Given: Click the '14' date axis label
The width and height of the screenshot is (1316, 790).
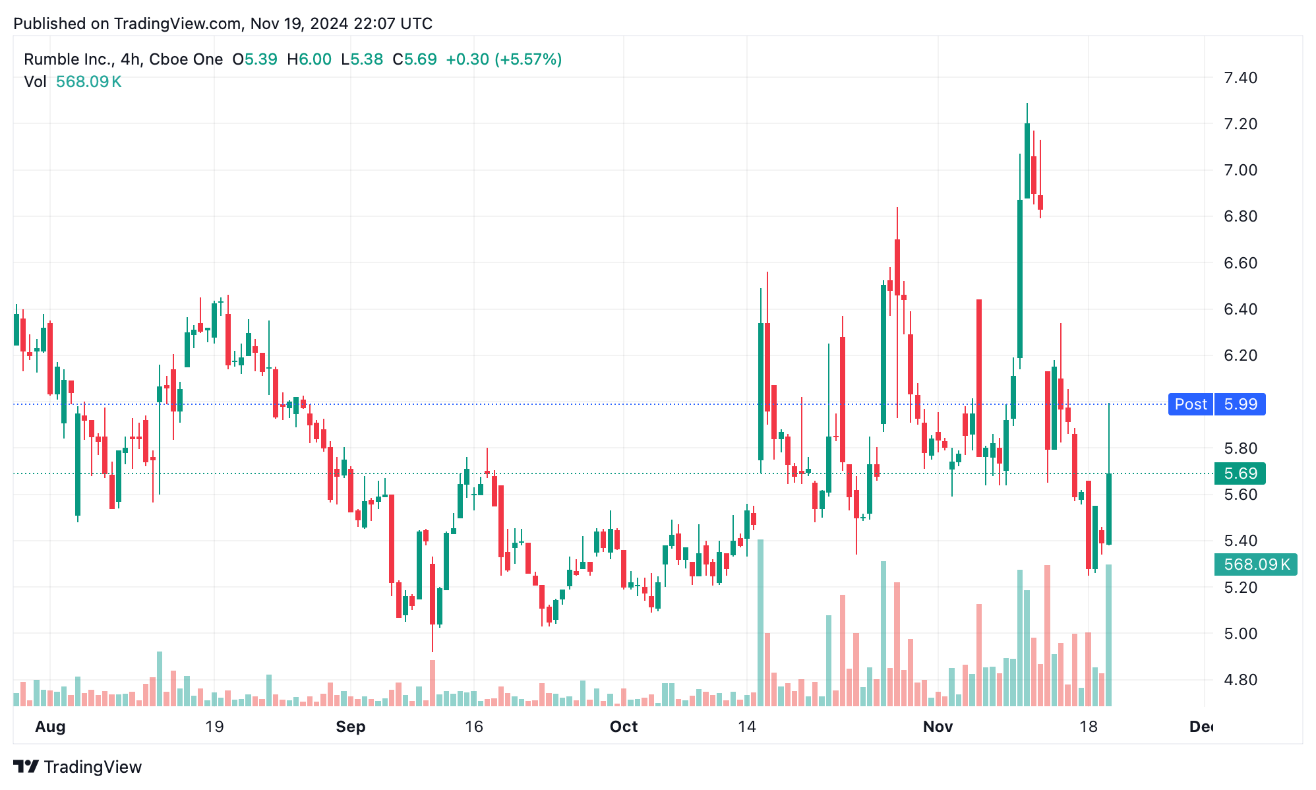Looking at the screenshot, I should pos(747,727).
